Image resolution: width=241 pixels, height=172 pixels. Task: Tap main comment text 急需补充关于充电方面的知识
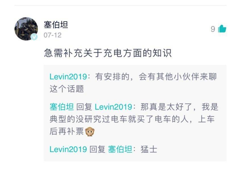(108, 53)
